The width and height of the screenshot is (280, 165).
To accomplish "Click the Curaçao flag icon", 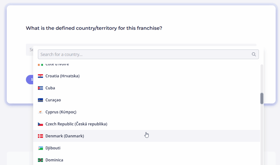I will pos(40,100).
